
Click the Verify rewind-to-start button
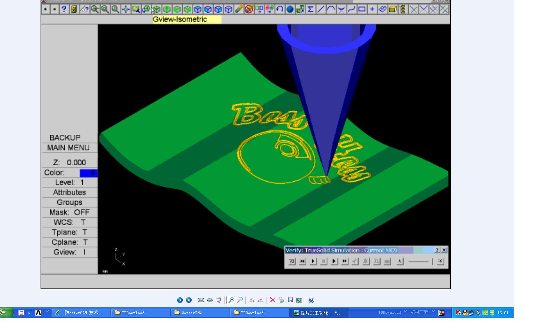pos(303,261)
